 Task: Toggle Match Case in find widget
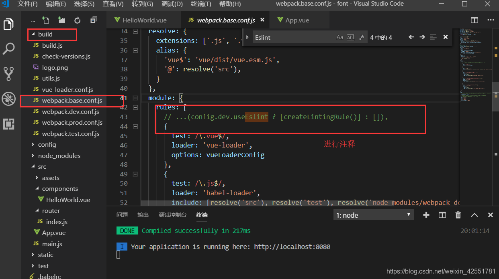pos(340,37)
